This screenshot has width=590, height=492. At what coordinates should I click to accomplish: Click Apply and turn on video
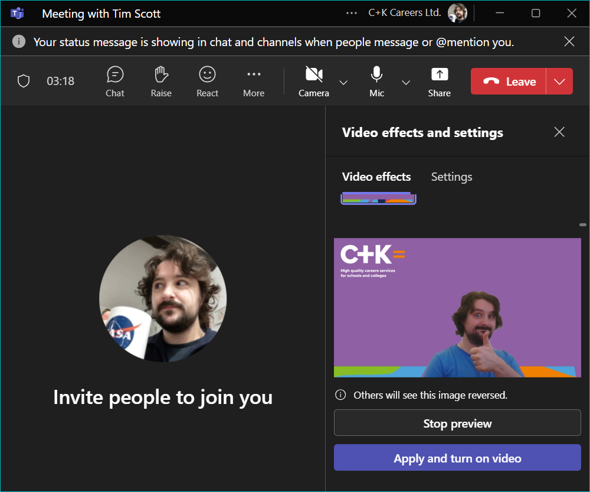point(457,458)
